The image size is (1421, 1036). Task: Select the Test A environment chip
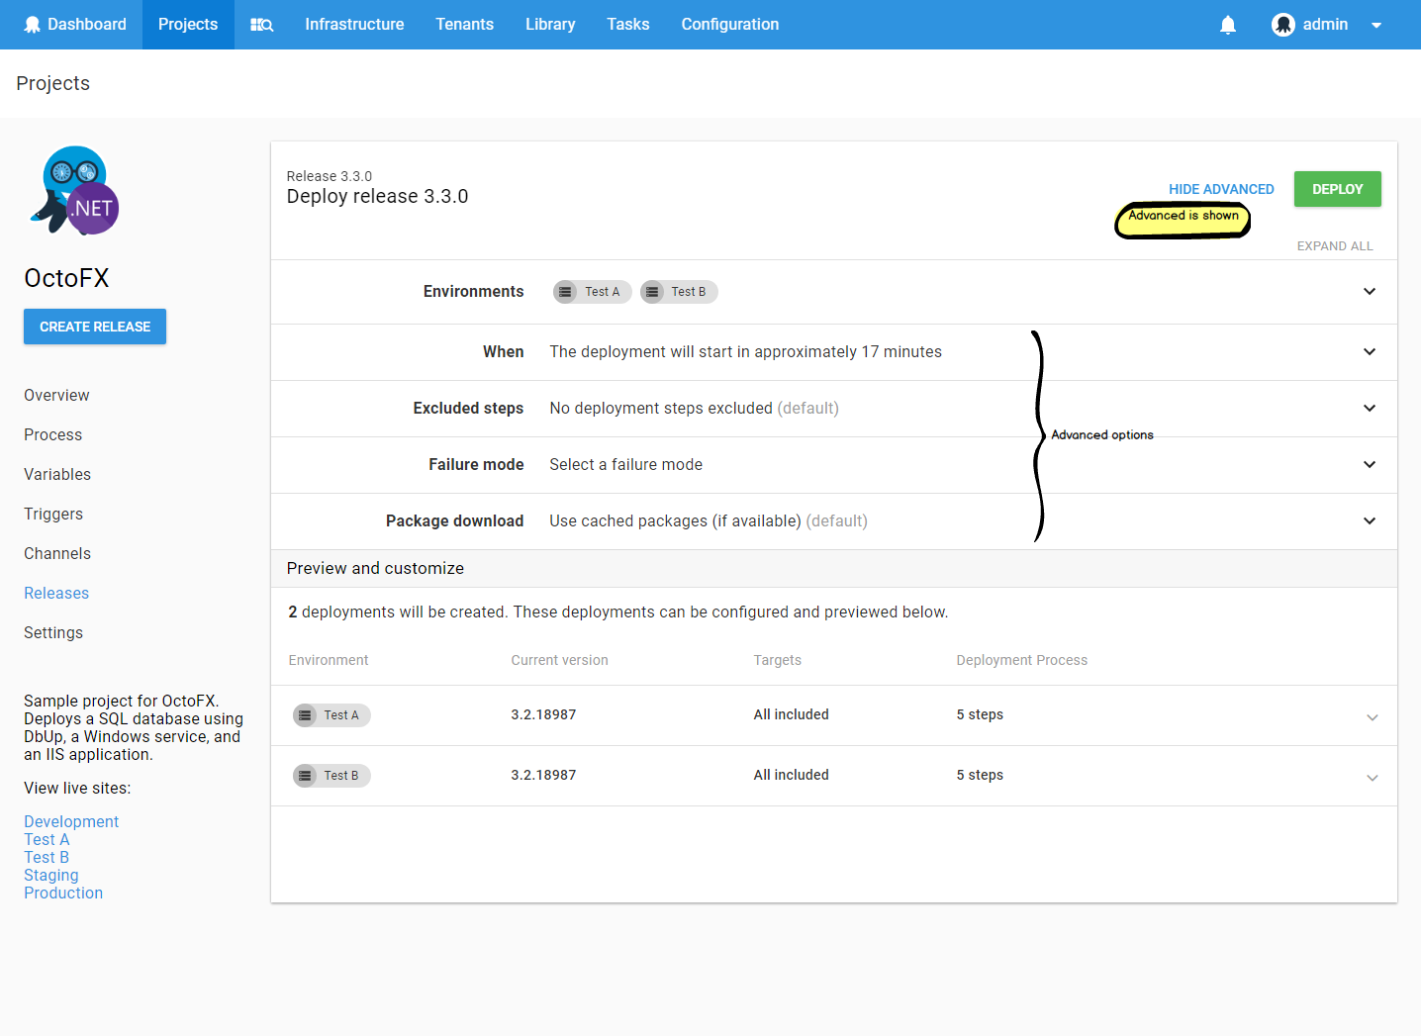pos(591,291)
